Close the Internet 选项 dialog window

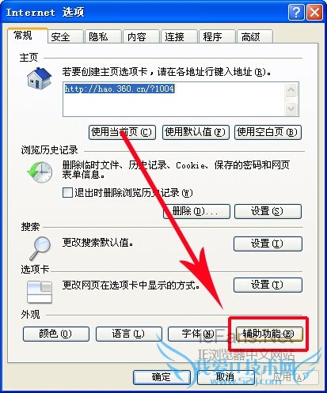coord(314,12)
